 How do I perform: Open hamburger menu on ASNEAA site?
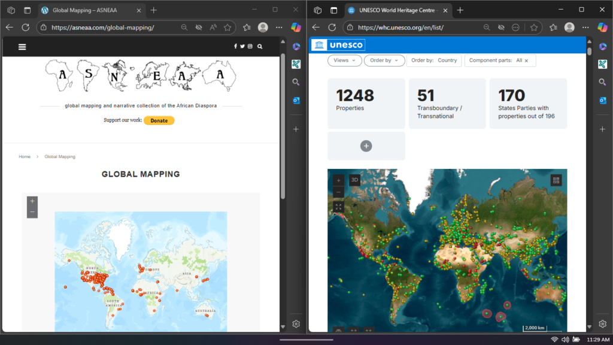(22, 47)
